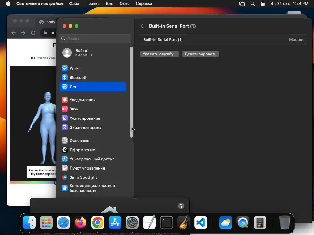Open Уведомления settings
314x235 pixels.
93,100
